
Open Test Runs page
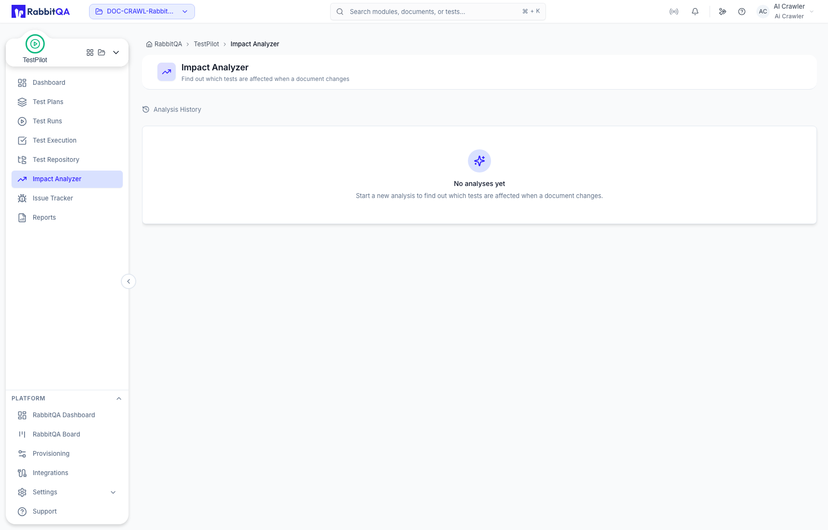tap(67, 121)
